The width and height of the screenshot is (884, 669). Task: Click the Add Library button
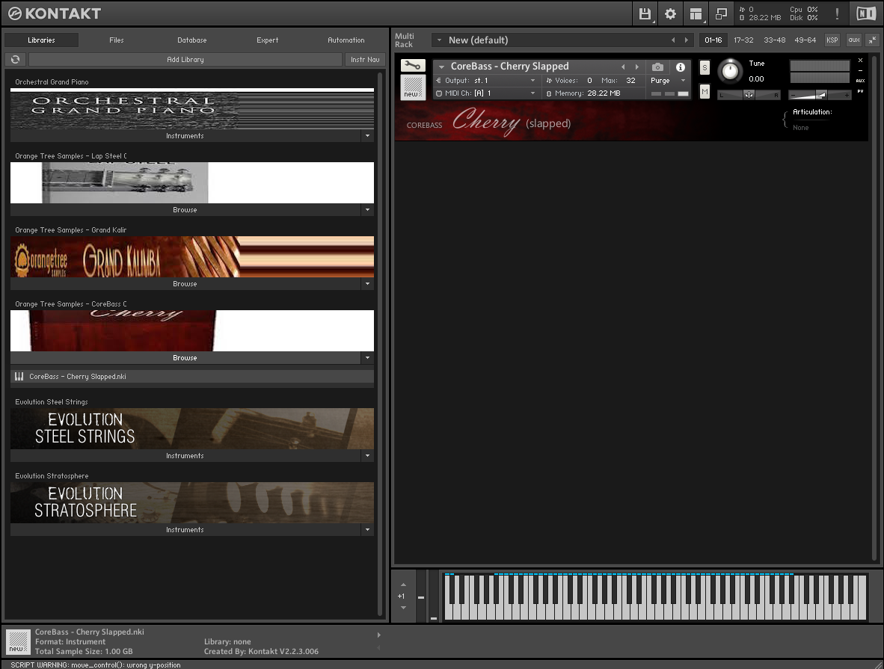click(185, 59)
